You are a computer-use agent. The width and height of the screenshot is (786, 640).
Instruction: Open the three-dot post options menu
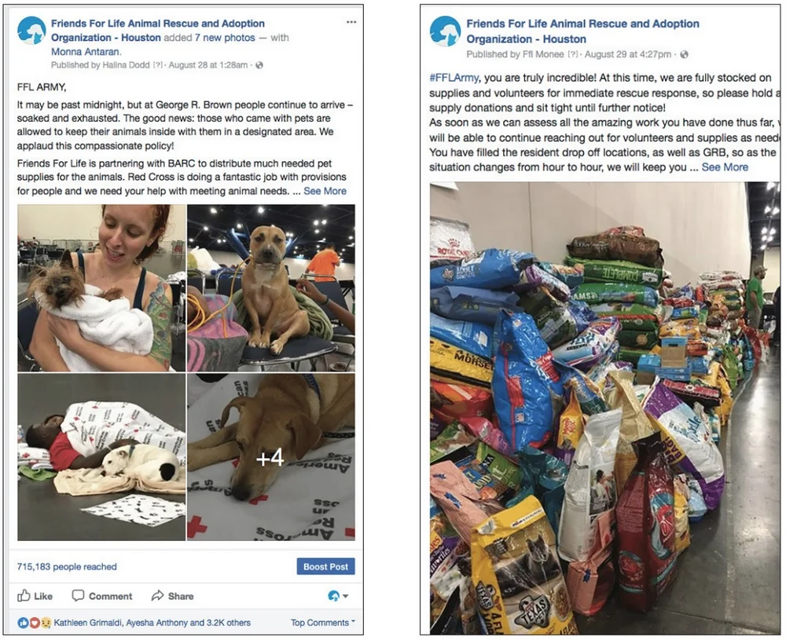(351, 22)
